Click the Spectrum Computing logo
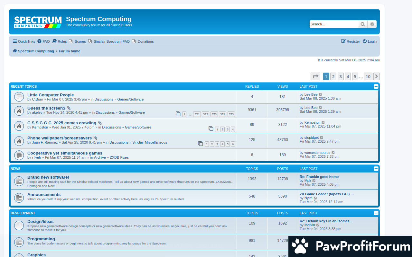 tap(38, 22)
